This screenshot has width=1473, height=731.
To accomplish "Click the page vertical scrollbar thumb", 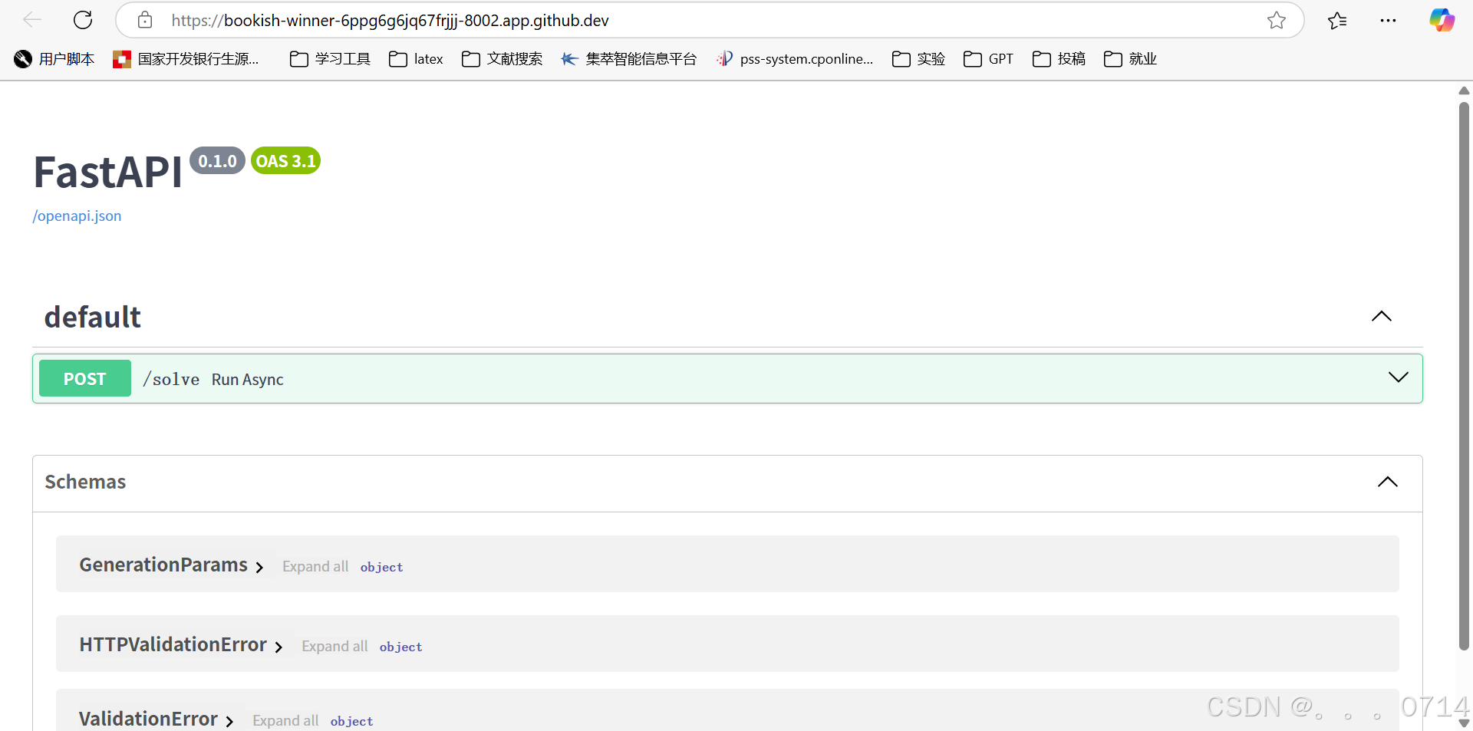I will [1464, 376].
